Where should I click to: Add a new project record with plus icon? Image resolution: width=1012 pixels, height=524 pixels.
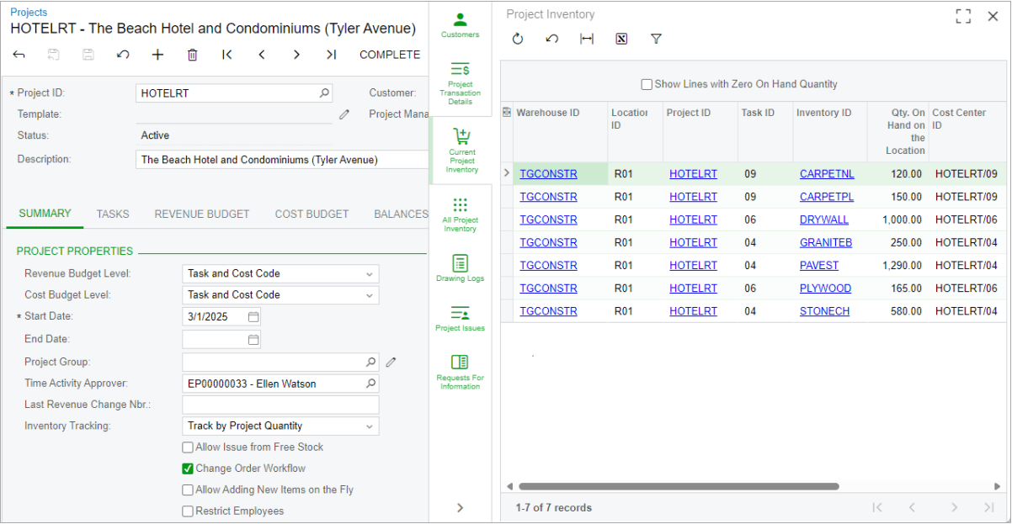pos(157,55)
